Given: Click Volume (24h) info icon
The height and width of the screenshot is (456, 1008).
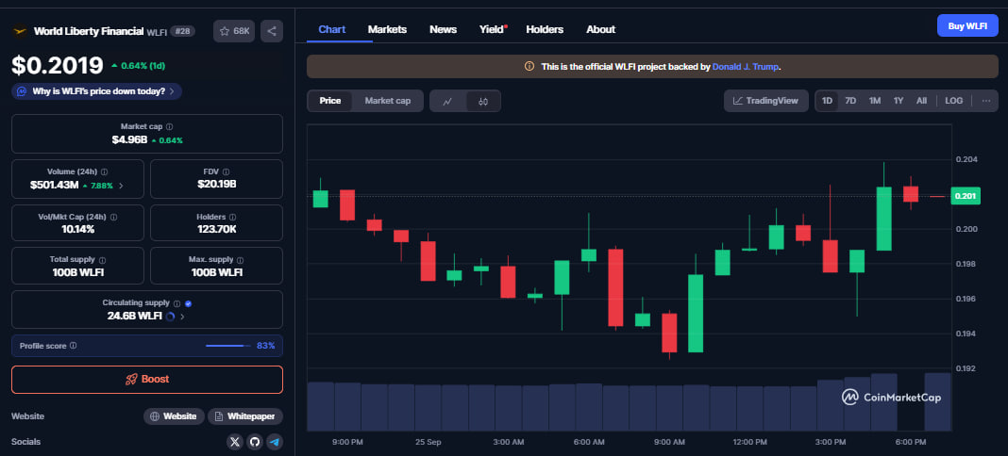Looking at the screenshot, I should (104, 171).
